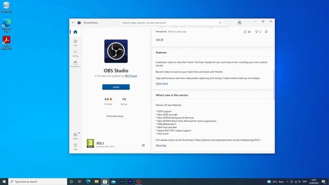Open the Recycle Bin desktop icon
This screenshot has height=185, width=329.
pos(7,7)
